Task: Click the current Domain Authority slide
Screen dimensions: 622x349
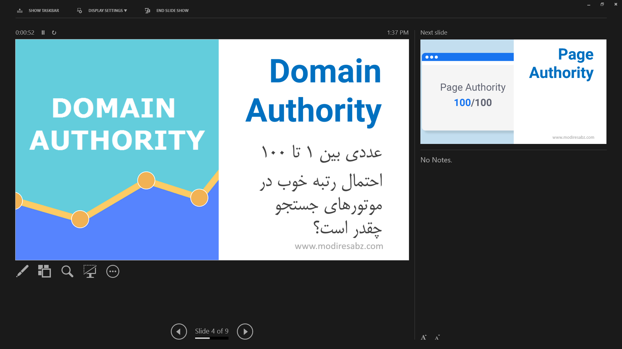Action: (x=212, y=150)
